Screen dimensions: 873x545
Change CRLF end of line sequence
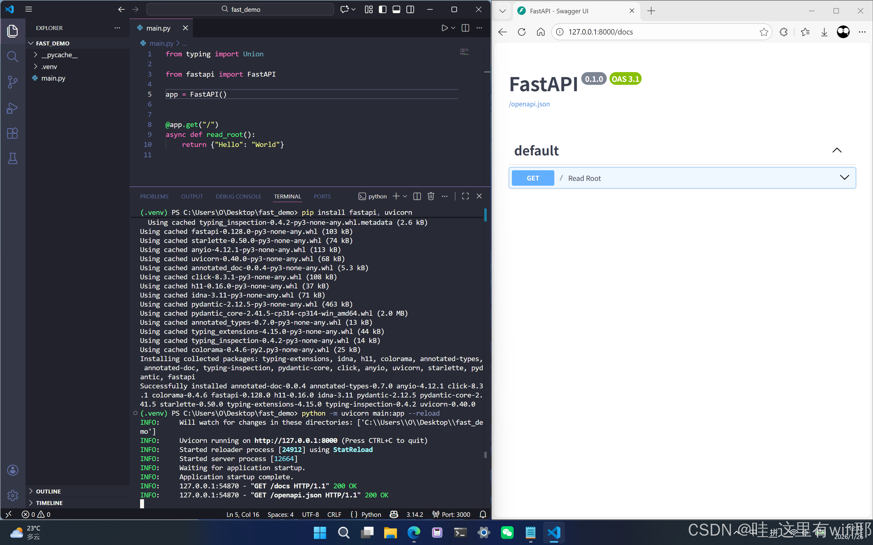(x=334, y=514)
